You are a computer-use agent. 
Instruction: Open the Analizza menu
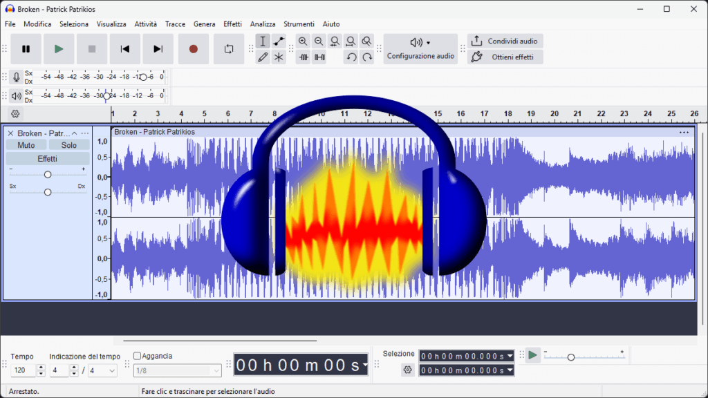[263, 24]
